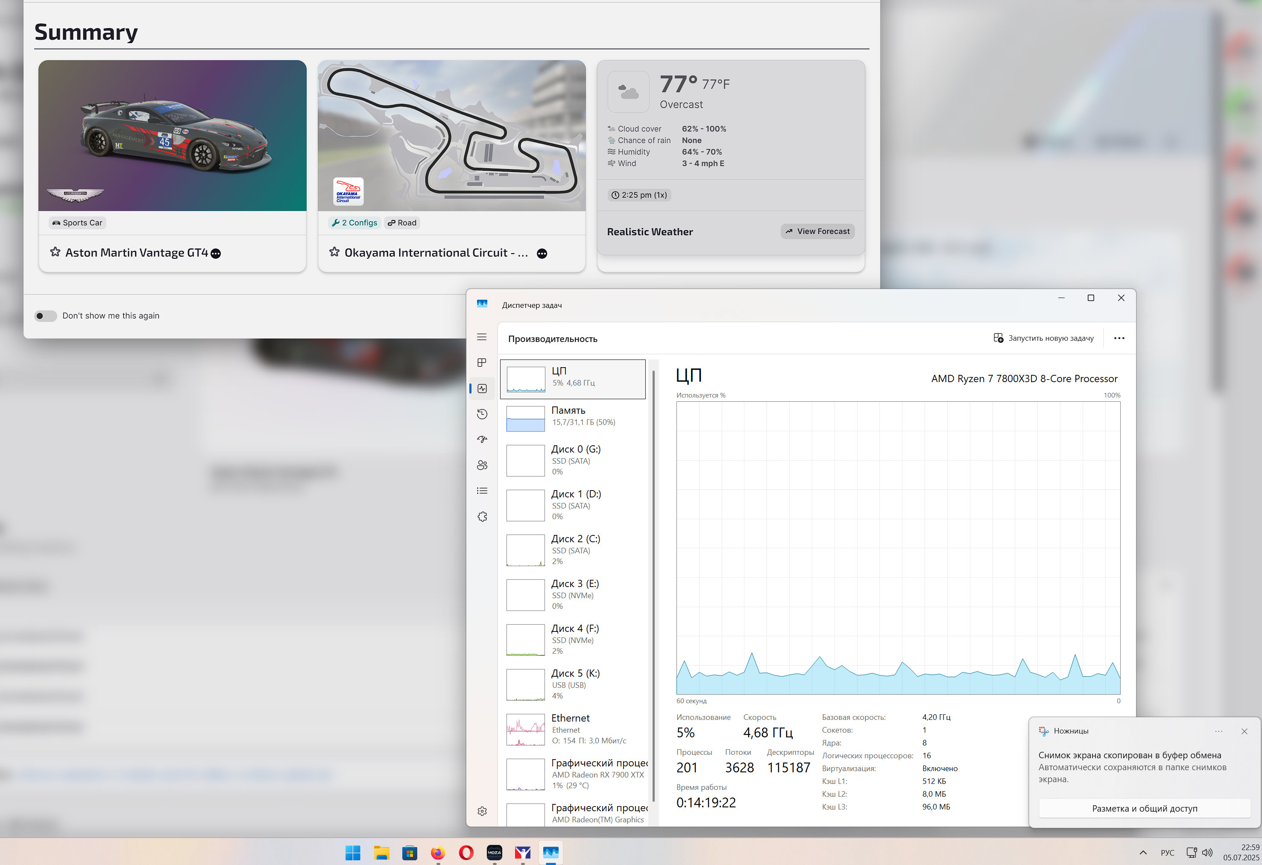The height and width of the screenshot is (865, 1262).
Task: Open App history page in sidebar
Action: (x=482, y=414)
